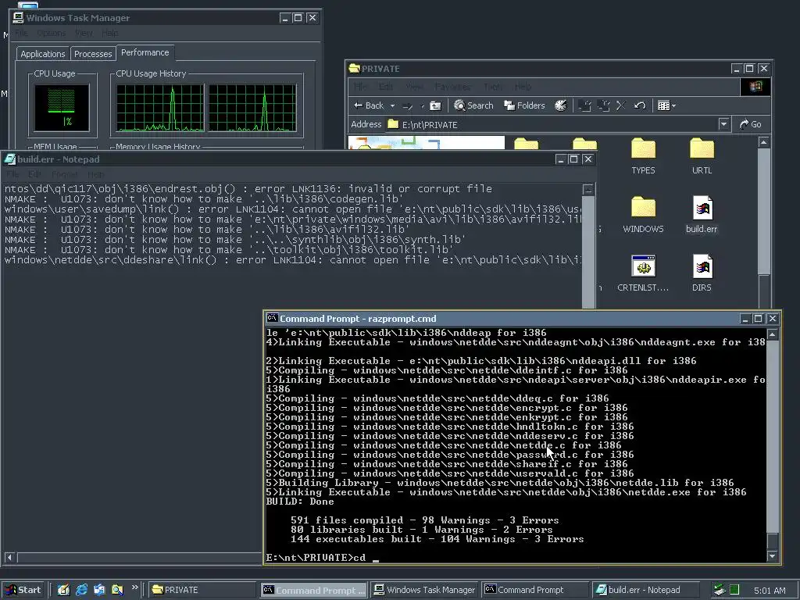Click the Command Prompt scroll down arrow
The width and height of the screenshot is (800, 600).
pyautogui.click(x=773, y=556)
